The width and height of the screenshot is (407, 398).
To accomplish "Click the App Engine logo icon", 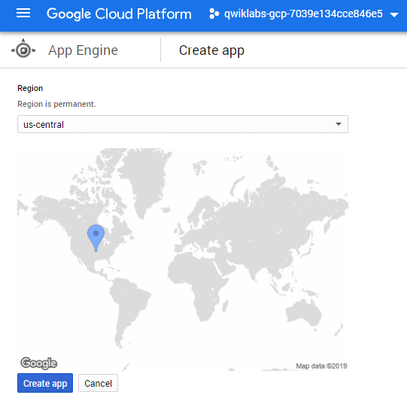I will coord(23,49).
